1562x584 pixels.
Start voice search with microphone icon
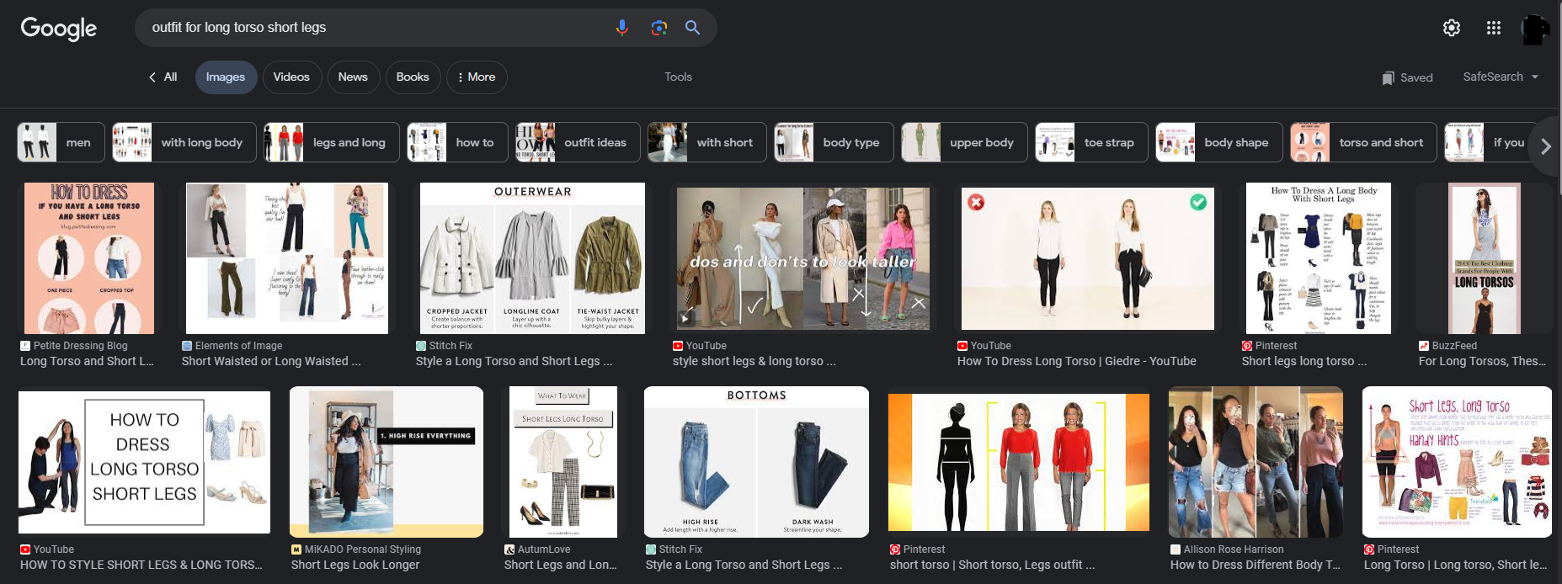[x=621, y=28]
